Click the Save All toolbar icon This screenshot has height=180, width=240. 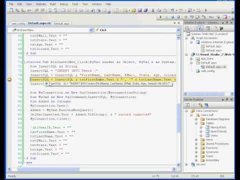click(x=145, y=10)
